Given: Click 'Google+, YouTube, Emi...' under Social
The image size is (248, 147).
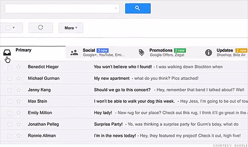Looking at the screenshot, I should click(104, 55).
